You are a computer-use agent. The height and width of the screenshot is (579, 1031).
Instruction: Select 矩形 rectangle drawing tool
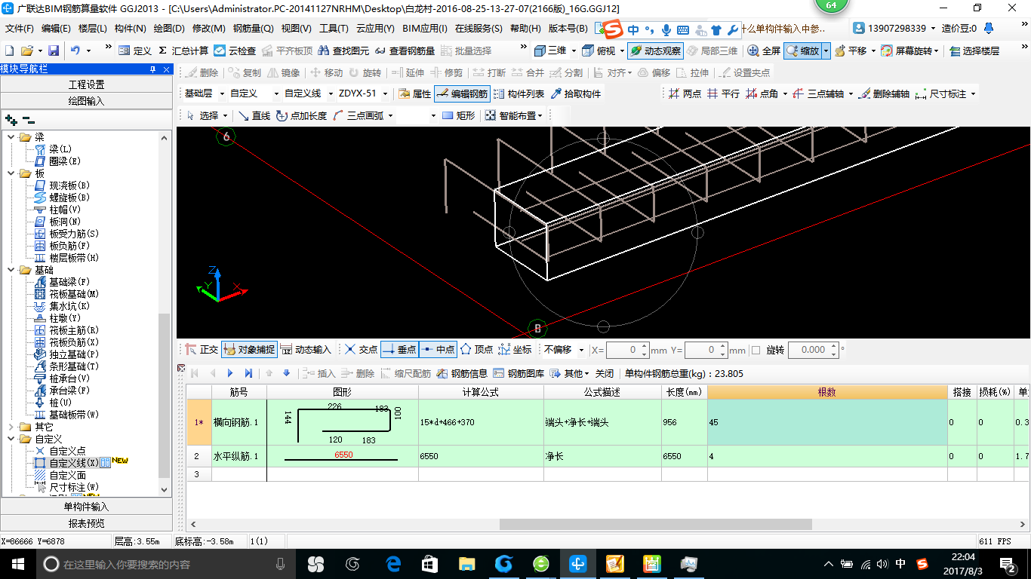[x=459, y=115]
